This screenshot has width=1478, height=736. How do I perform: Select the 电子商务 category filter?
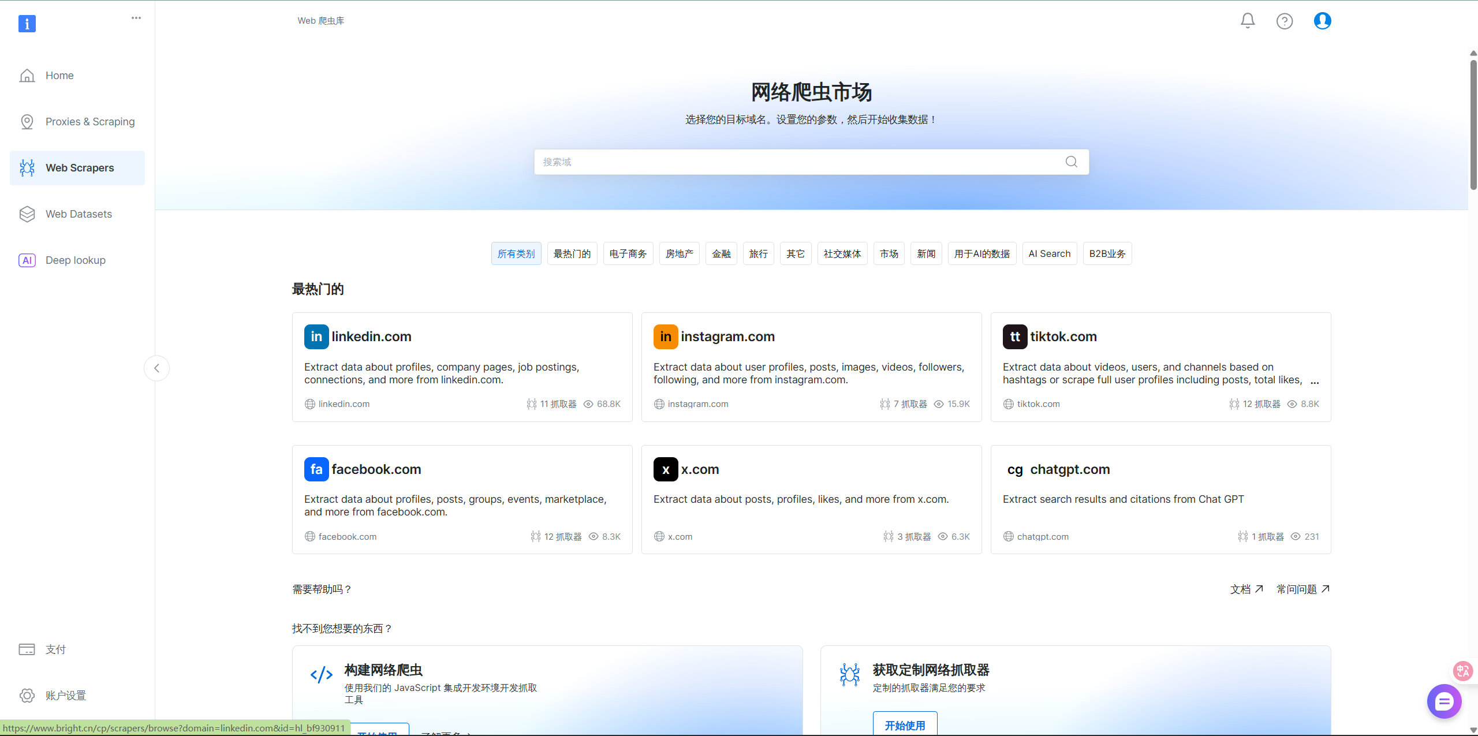(x=628, y=254)
